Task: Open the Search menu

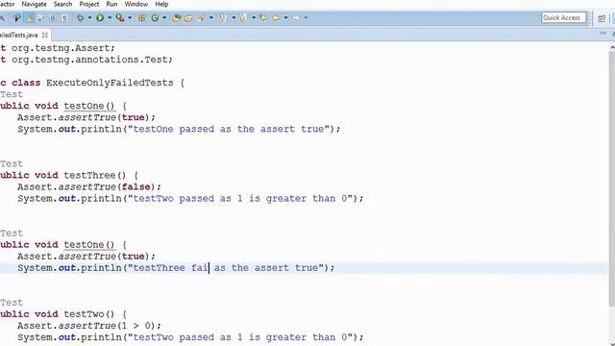Action: click(x=62, y=4)
